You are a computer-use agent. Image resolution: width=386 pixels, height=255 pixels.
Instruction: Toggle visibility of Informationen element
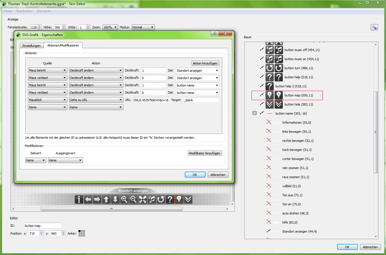(x=269, y=122)
